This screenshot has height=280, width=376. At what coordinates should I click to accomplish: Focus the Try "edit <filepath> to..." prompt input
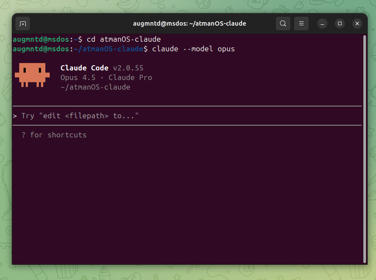point(187,116)
